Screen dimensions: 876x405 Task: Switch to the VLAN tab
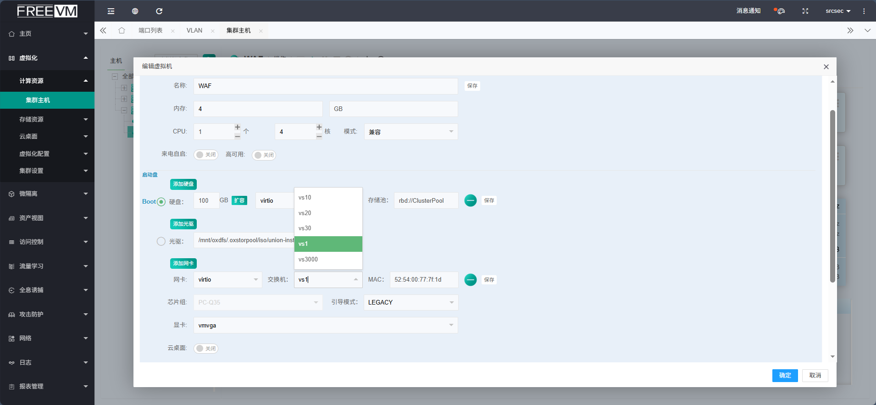194,30
